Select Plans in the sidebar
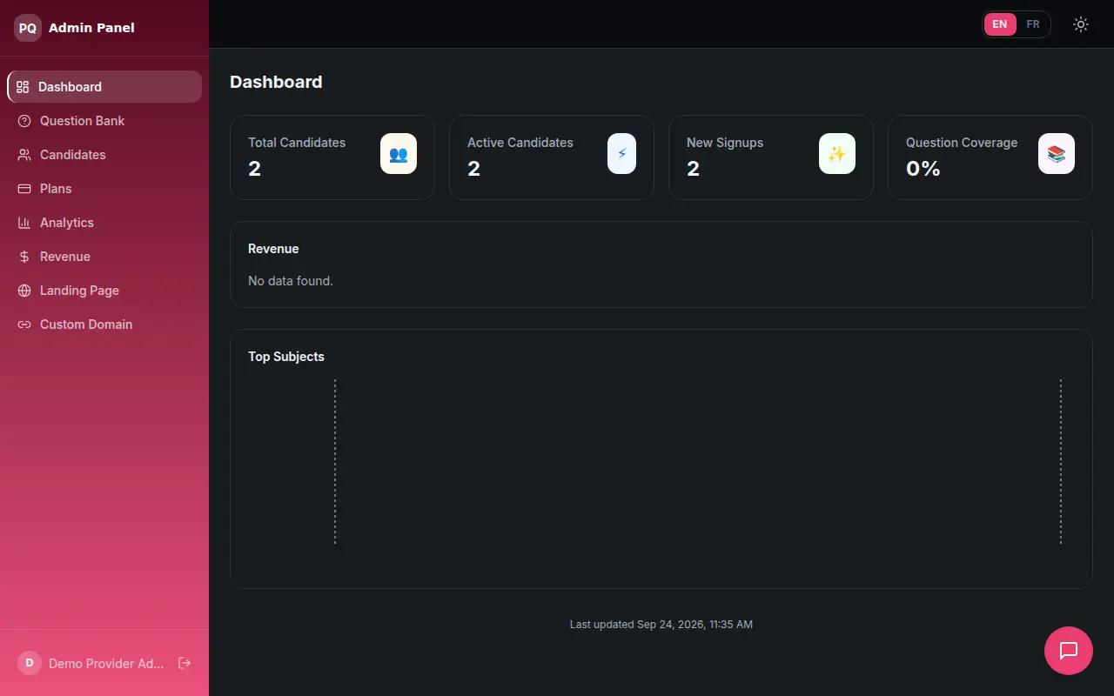1114x696 pixels. pos(104,189)
